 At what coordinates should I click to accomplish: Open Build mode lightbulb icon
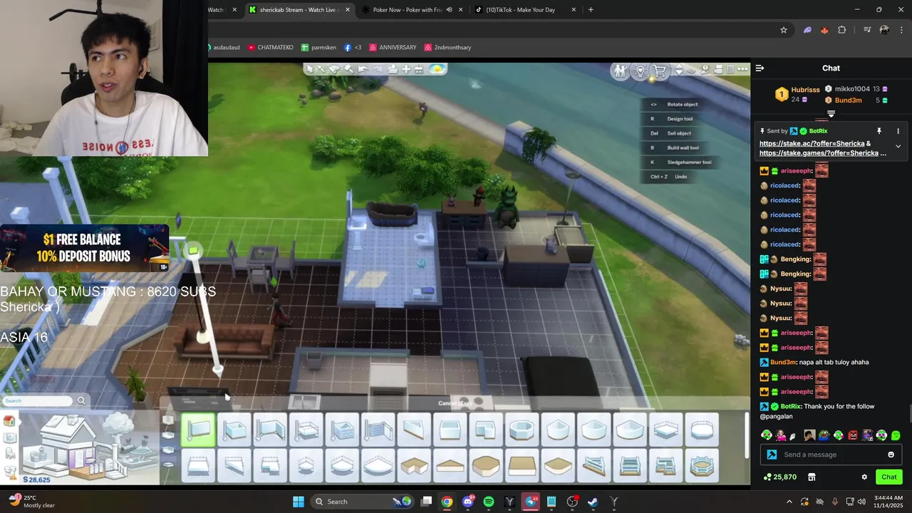(x=641, y=71)
